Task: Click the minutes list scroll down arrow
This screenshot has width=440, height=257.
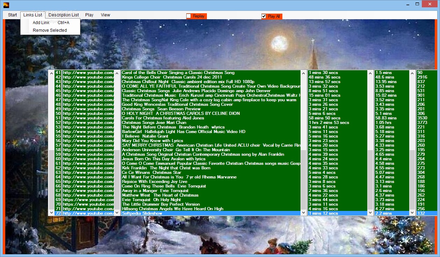Action: [412, 213]
